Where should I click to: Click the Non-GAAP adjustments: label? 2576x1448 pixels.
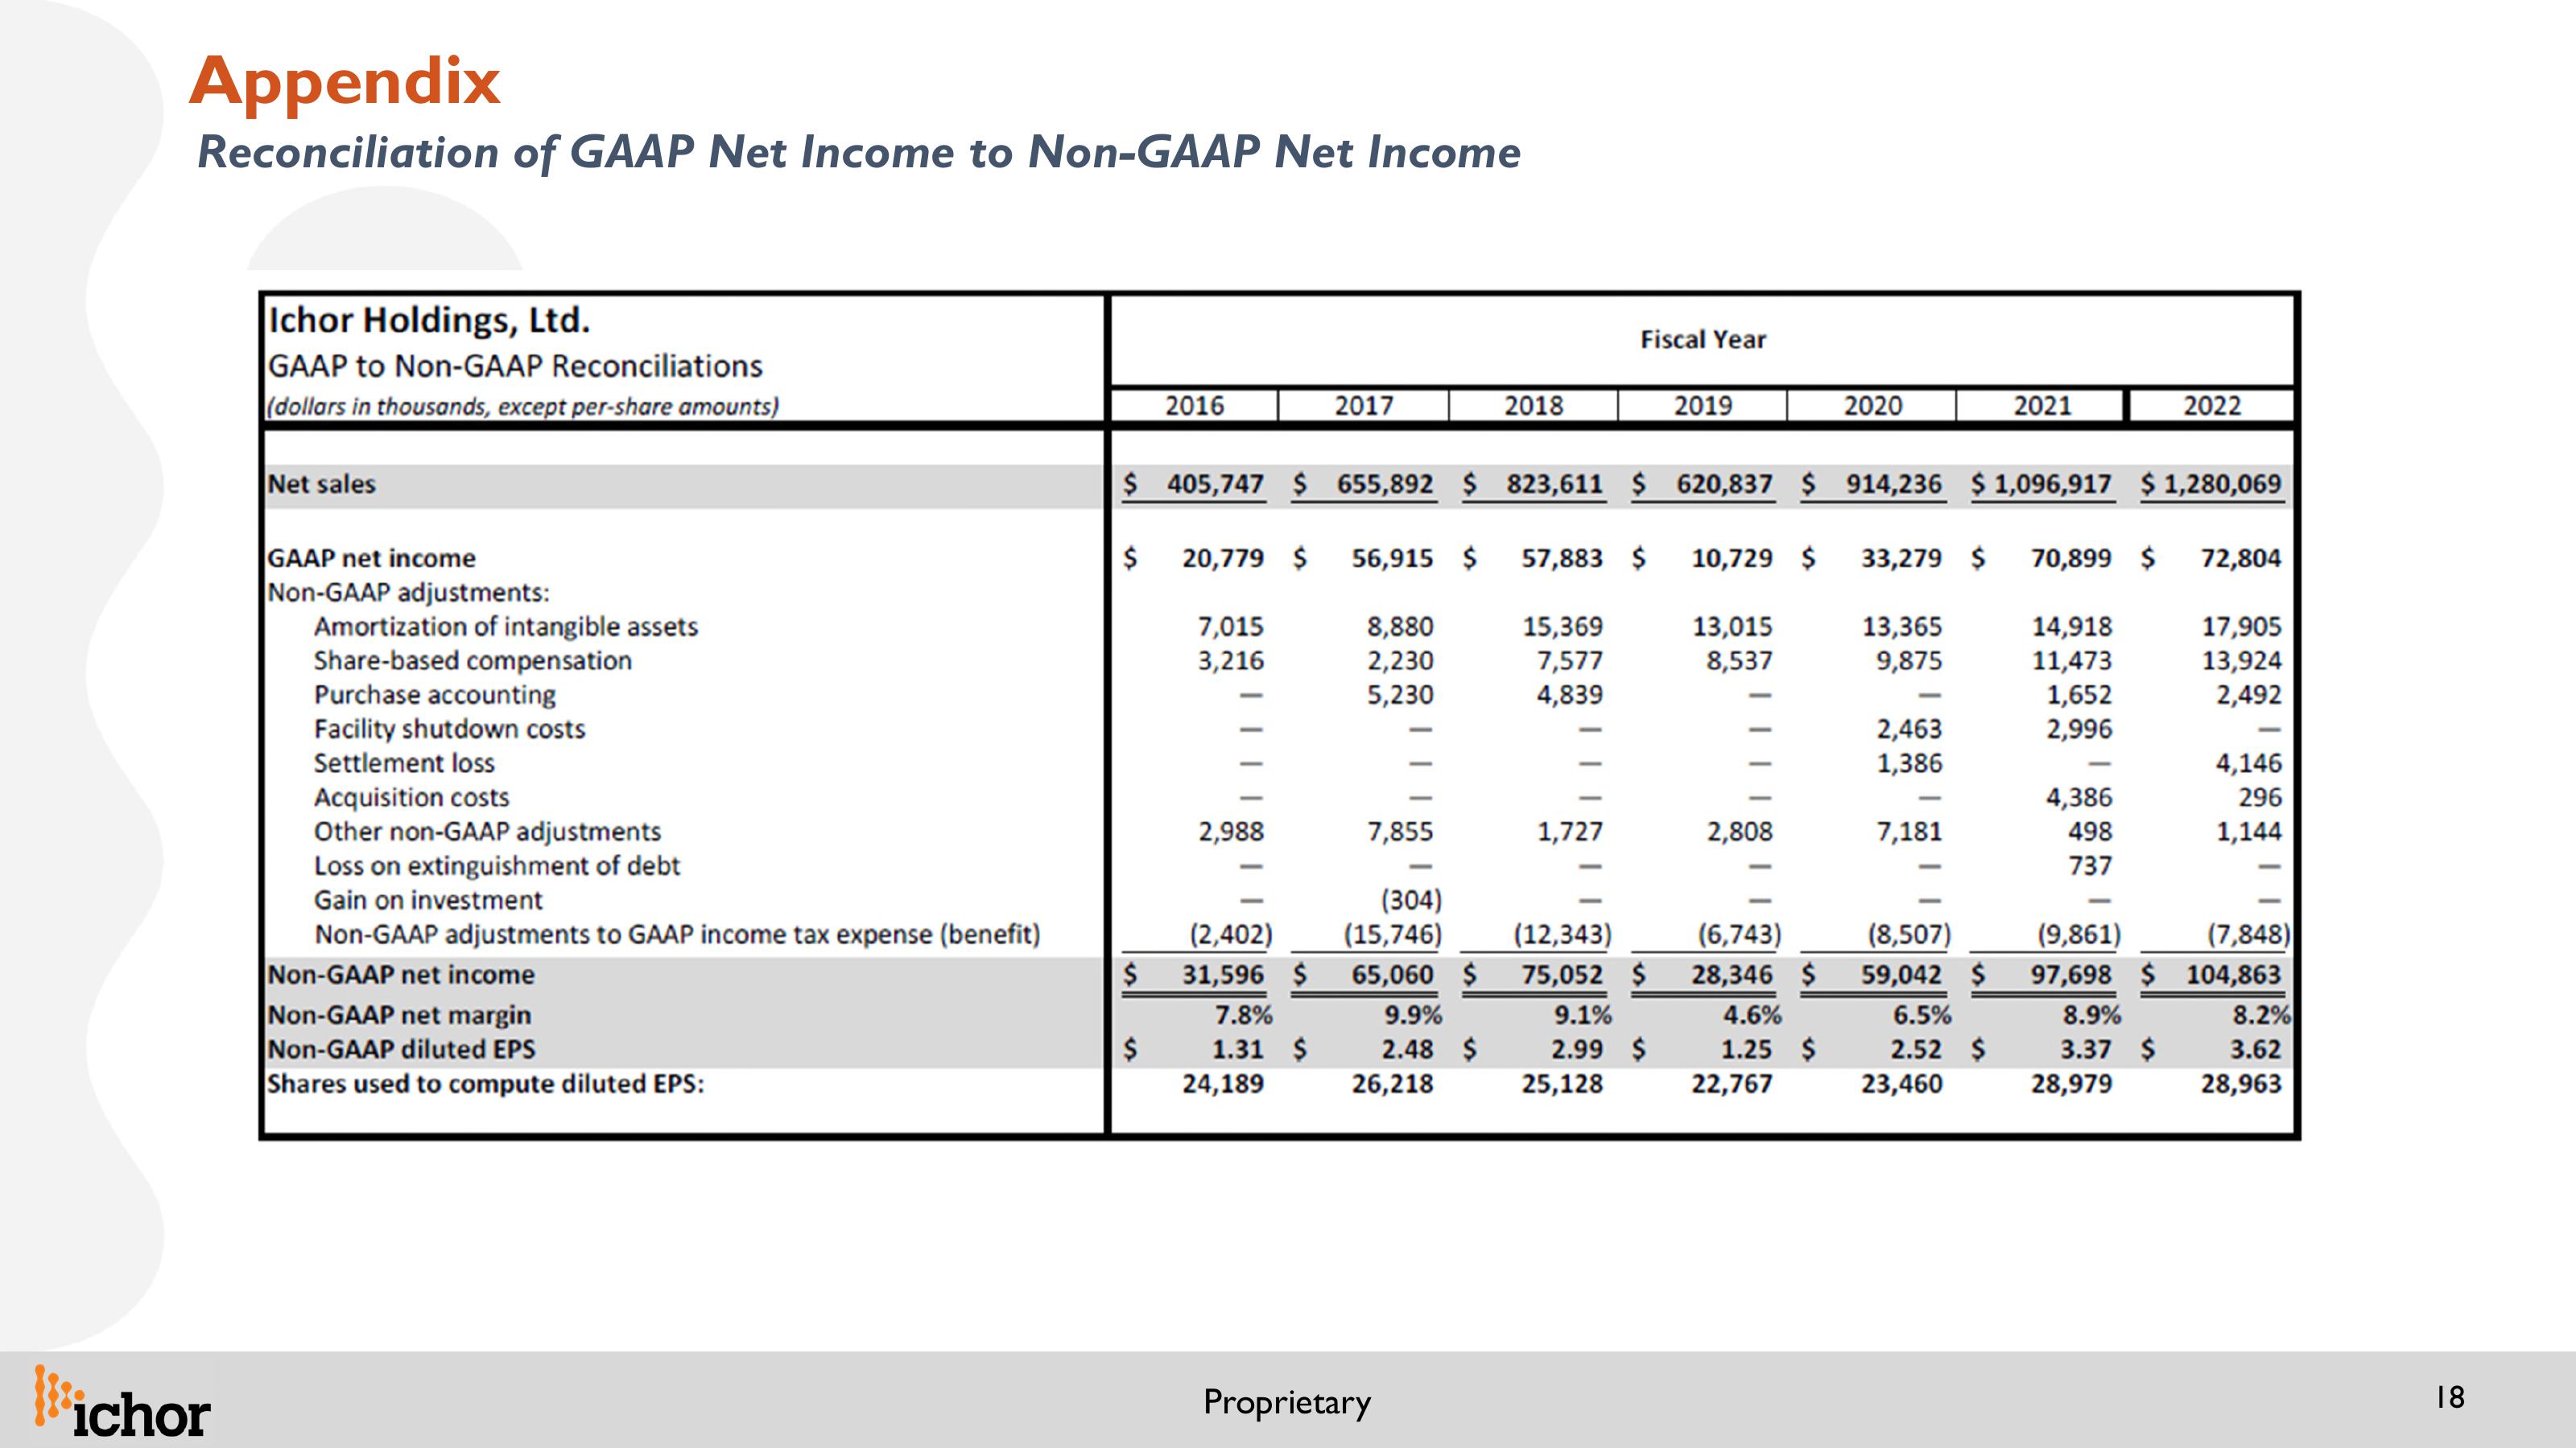point(408,593)
